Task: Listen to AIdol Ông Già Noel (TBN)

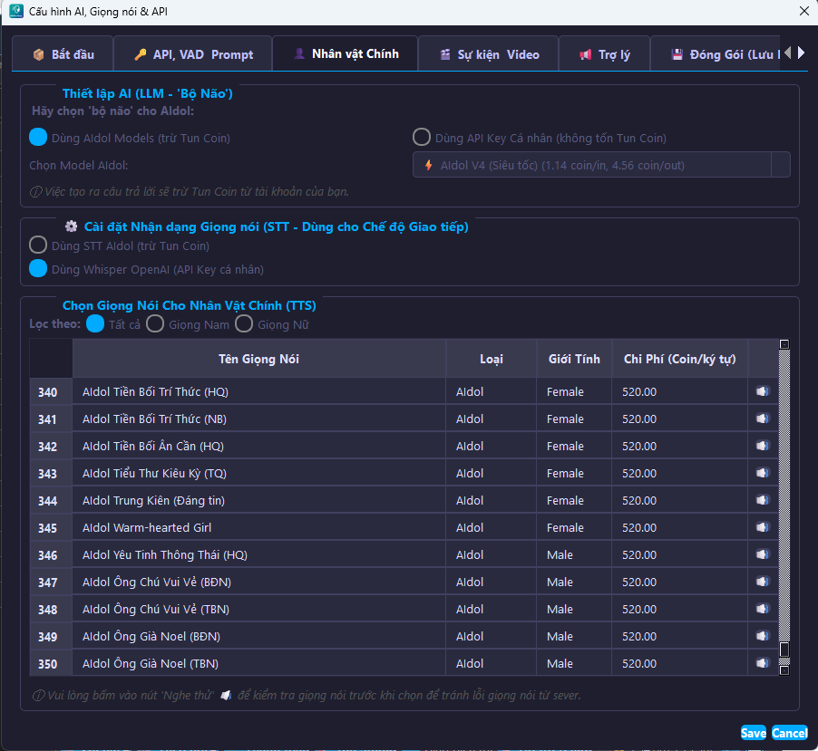Action: click(763, 663)
